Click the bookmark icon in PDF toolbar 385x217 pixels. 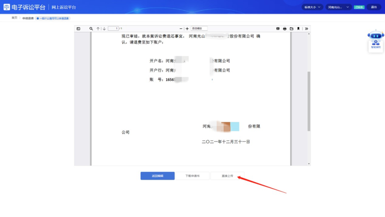(298, 29)
